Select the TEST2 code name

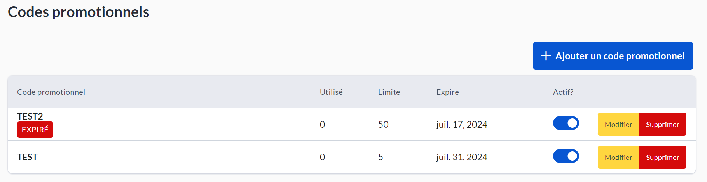click(30, 116)
